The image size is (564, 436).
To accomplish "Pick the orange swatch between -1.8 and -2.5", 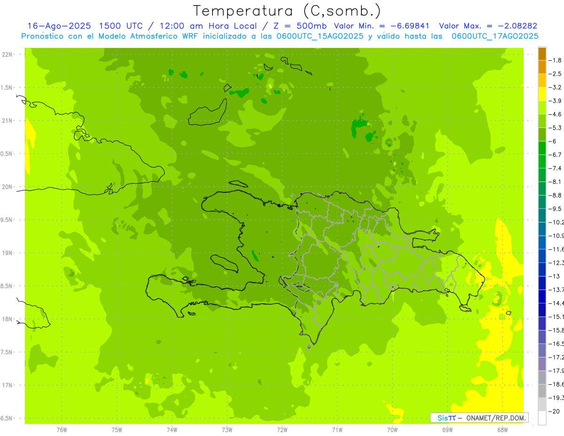I will pyautogui.click(x=542, y=67).
